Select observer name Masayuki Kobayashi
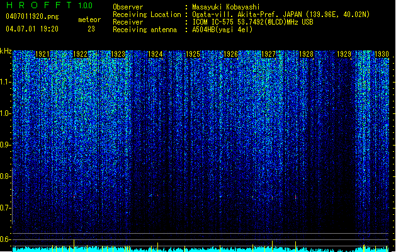The width and height of the screenshot is (396, 252). (x=226, y=7)
